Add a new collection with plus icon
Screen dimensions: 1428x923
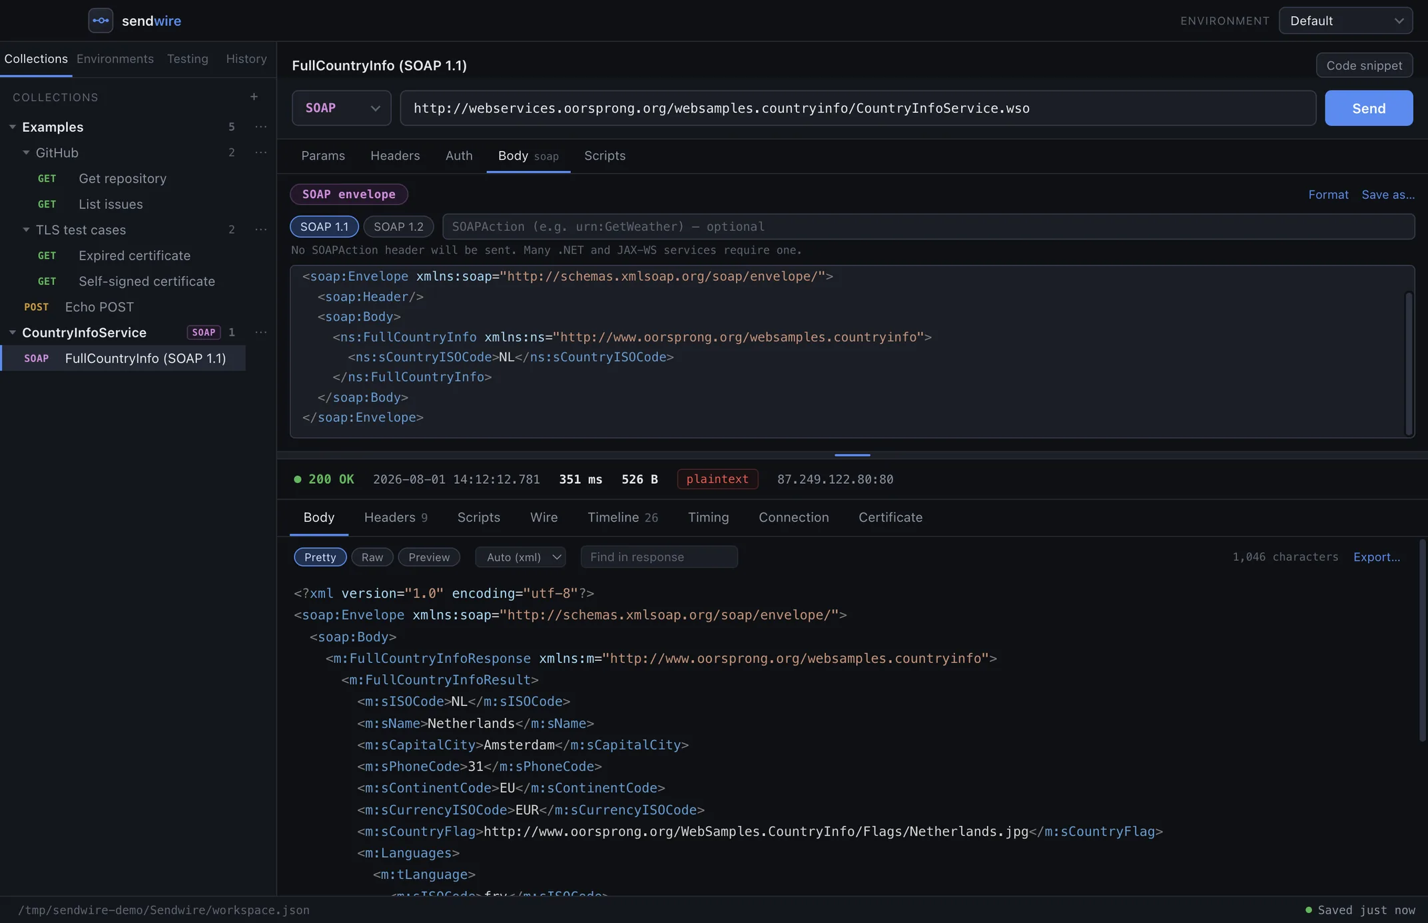click(x=254, y=97)
